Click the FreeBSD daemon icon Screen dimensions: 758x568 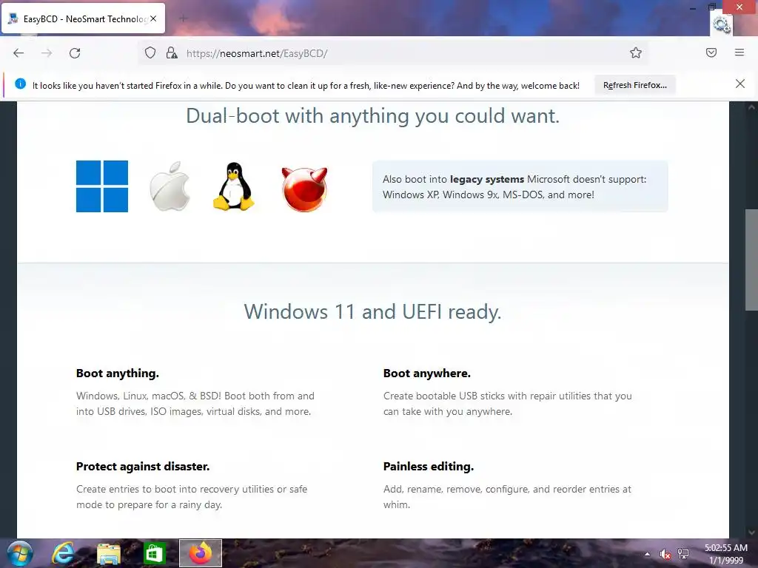click(x=304, y=189)
